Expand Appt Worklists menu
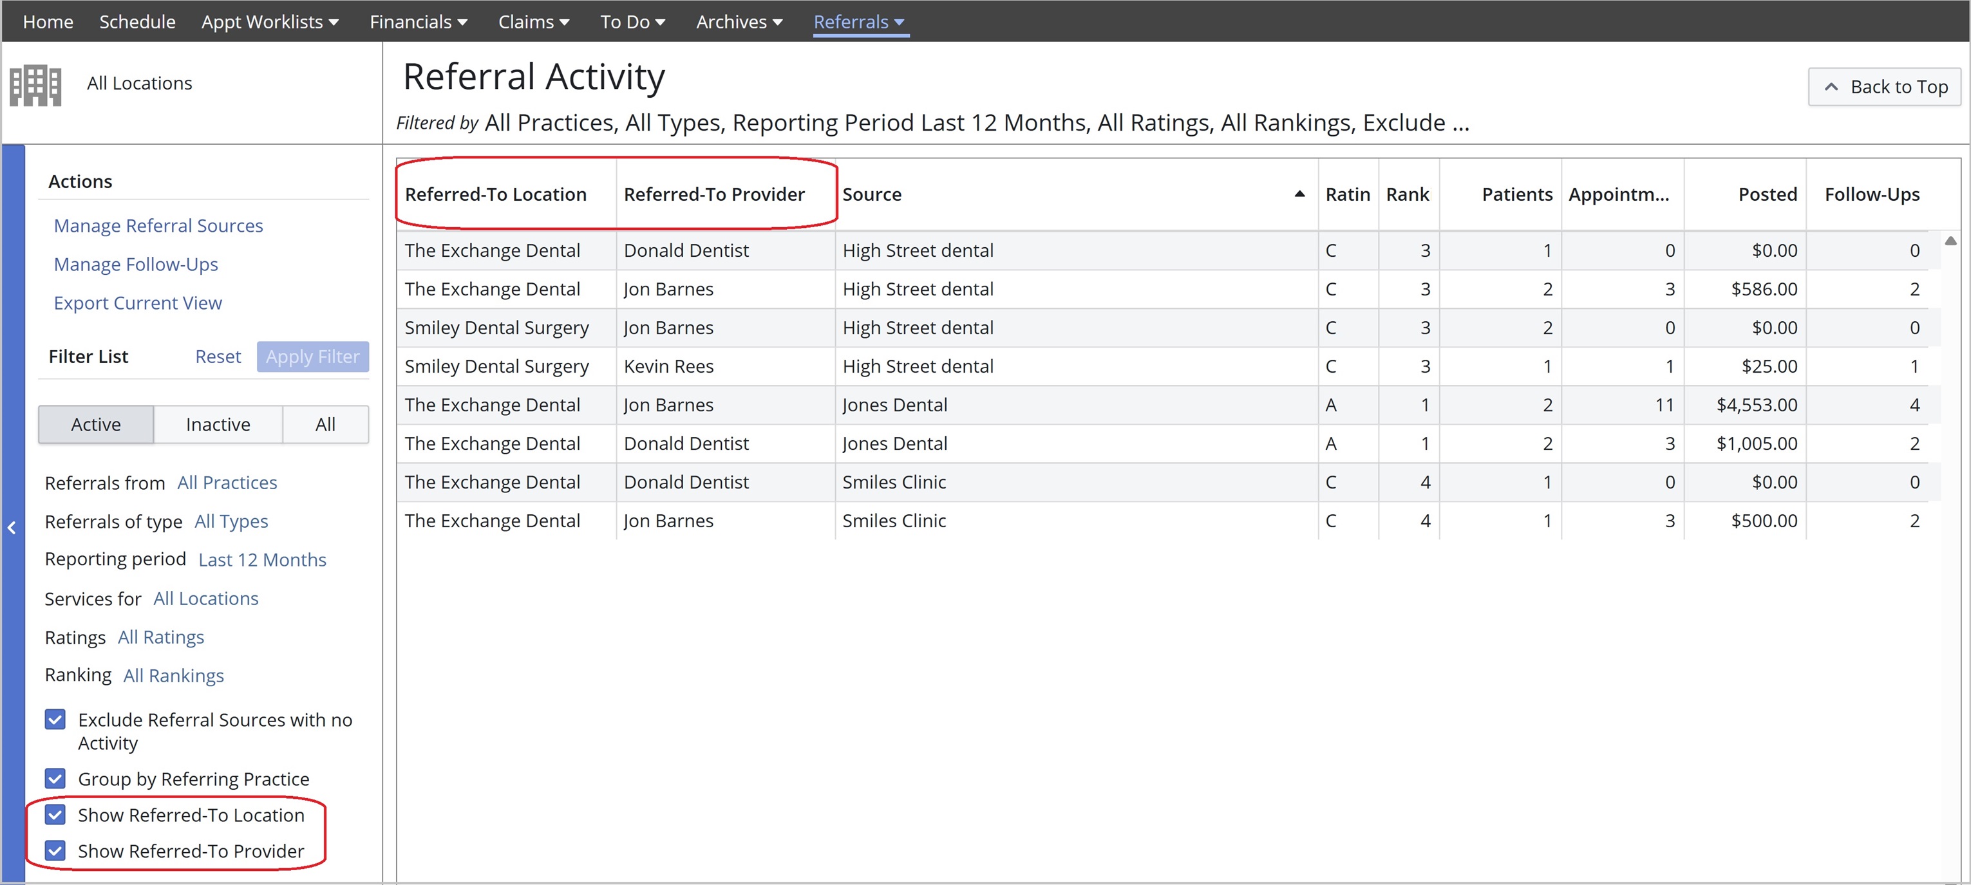The image size is (1971, 885). [269, 22]
